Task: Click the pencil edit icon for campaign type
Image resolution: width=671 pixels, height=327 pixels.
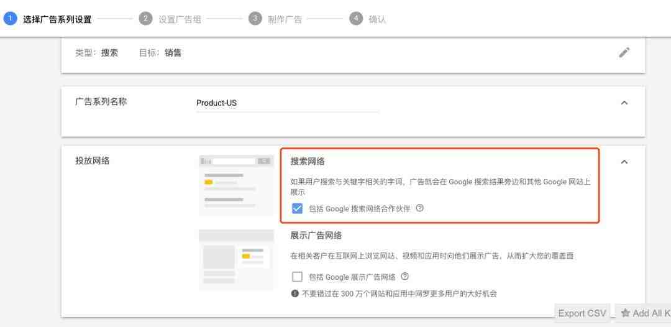Action: (624, 53)
